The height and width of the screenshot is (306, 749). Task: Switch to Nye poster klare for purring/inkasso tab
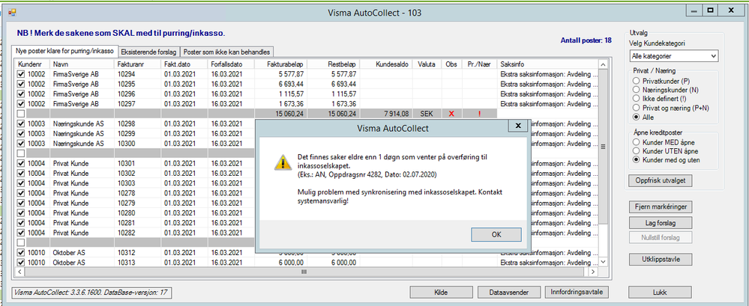pyautogui.click(x=64, y=51)
